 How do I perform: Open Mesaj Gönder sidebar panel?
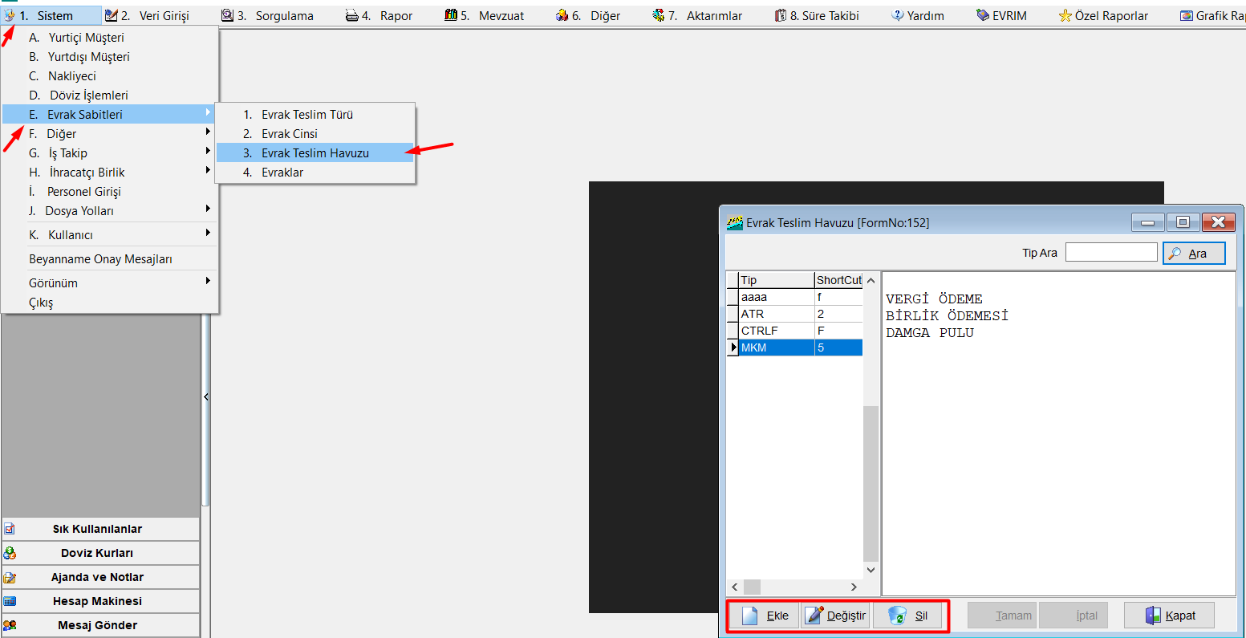pos(99,625)
